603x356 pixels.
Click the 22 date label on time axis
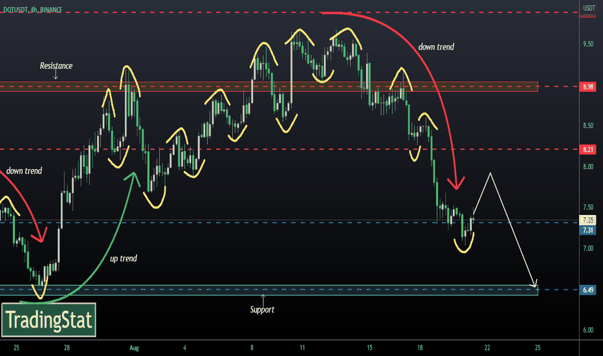click(x=487, y=348)
